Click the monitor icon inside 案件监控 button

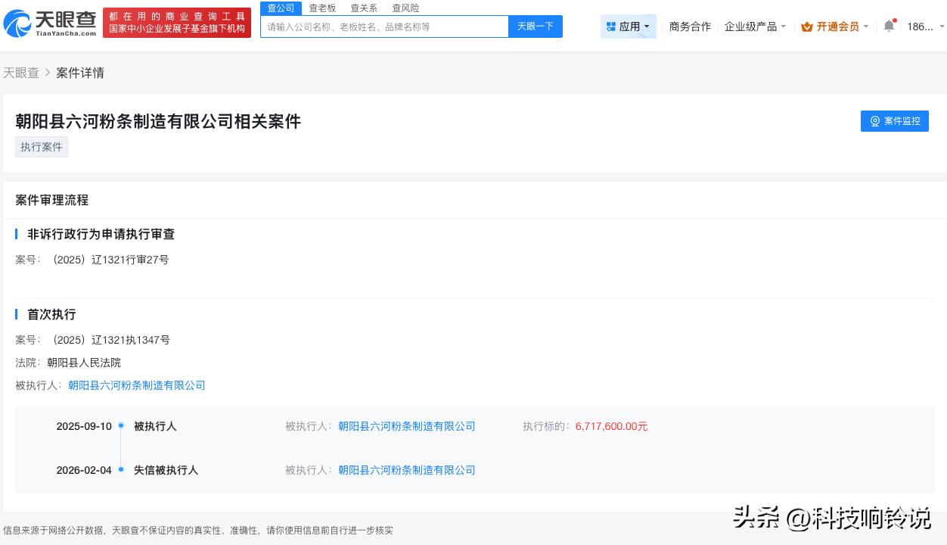pyautogui.click(x=875, y=121)
